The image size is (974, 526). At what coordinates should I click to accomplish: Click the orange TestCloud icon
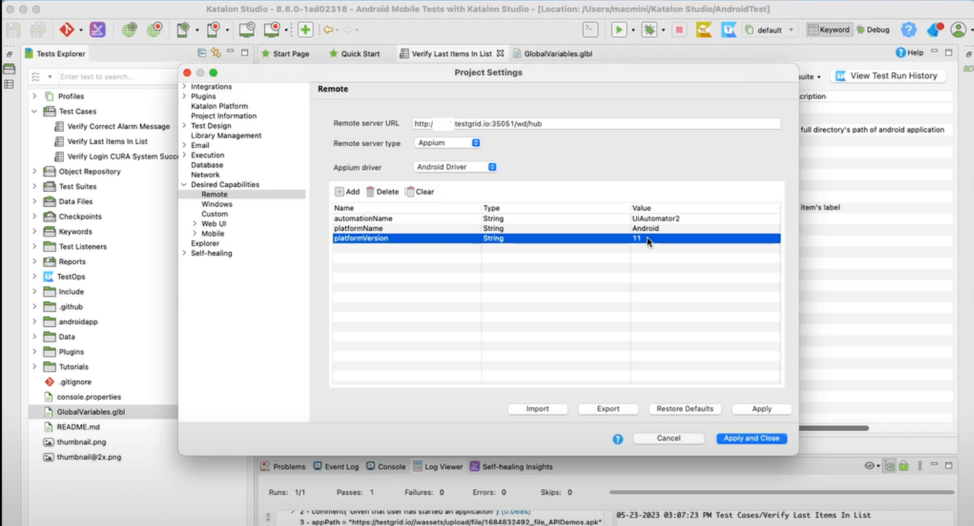[704, 29]
